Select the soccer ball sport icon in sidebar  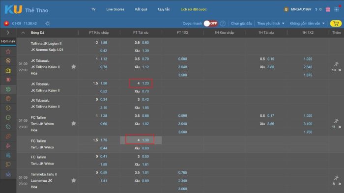[8, 89]
